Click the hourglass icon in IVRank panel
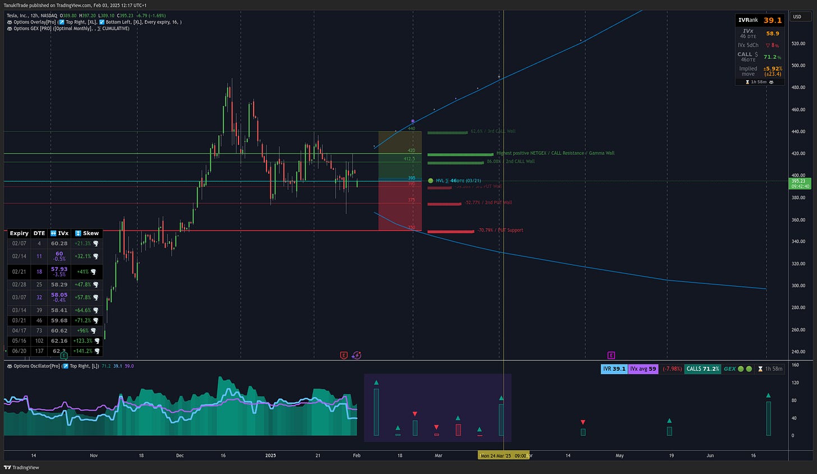817x474 pixels. (747, 82)
